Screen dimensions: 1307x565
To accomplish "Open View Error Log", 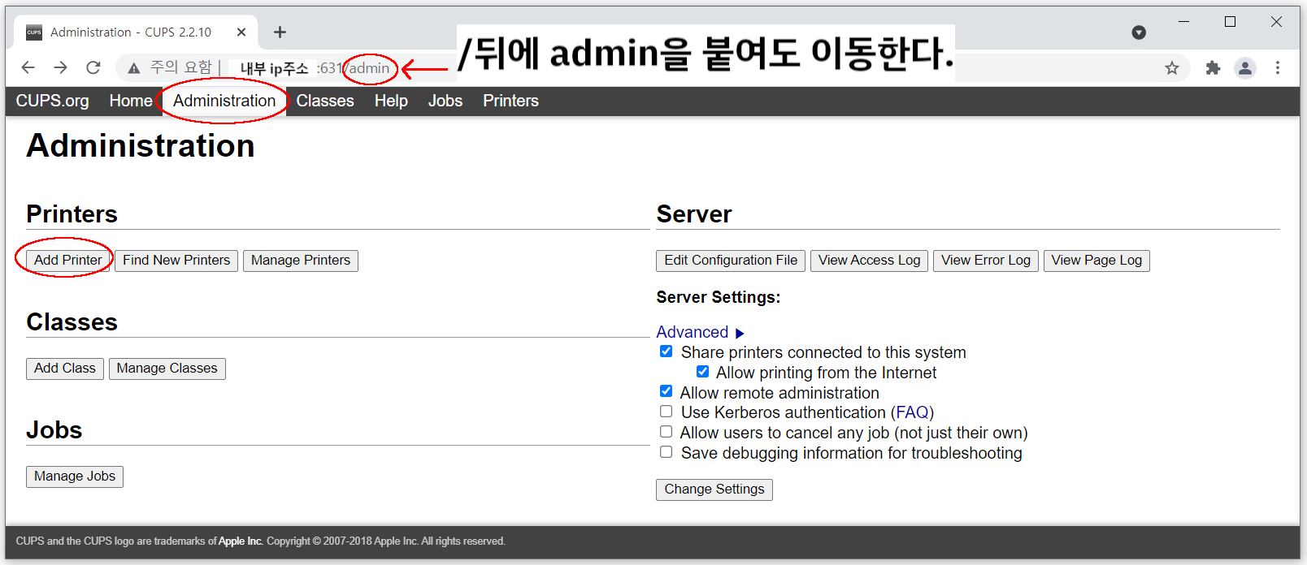I will 986,261.
